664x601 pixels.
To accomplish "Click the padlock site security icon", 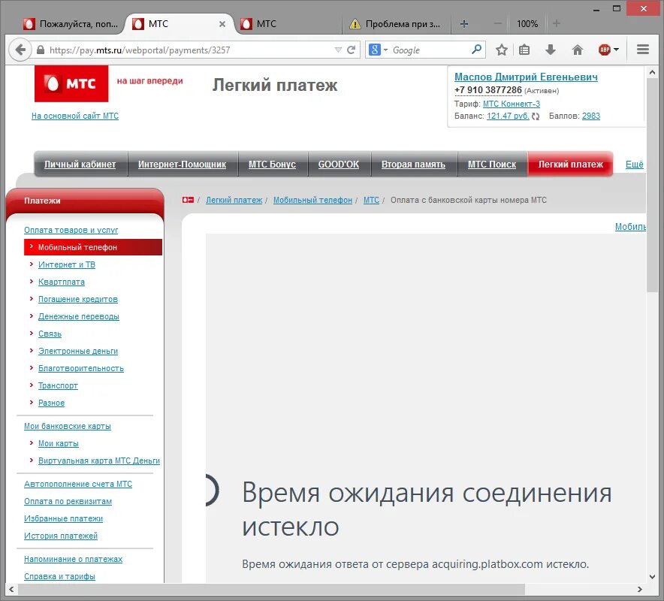I will [x=41, y=50].
